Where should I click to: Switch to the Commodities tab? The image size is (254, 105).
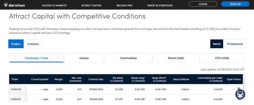[x=128, y=58]
